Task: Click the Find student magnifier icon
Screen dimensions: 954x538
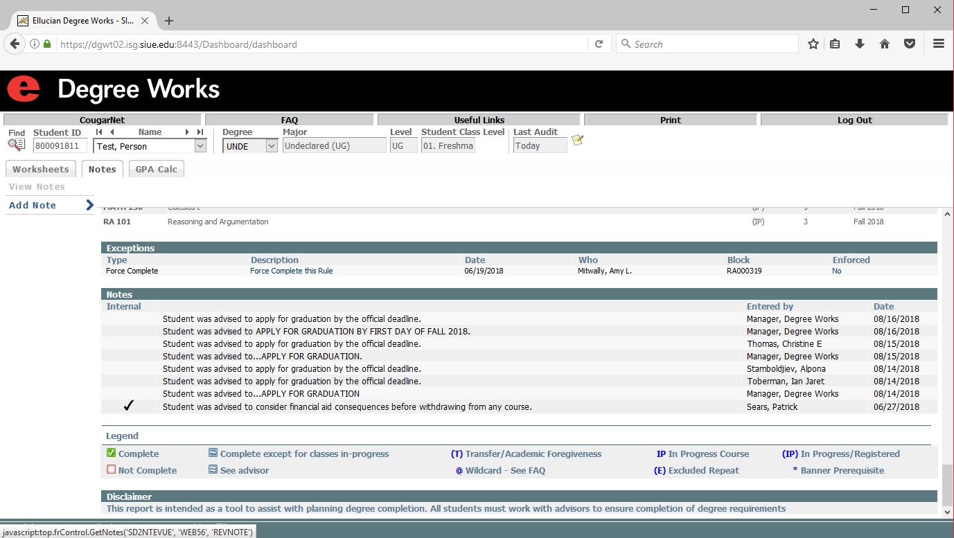Action: (16, 145)
